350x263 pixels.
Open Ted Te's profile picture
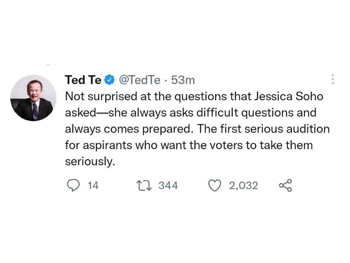point(33,98)
